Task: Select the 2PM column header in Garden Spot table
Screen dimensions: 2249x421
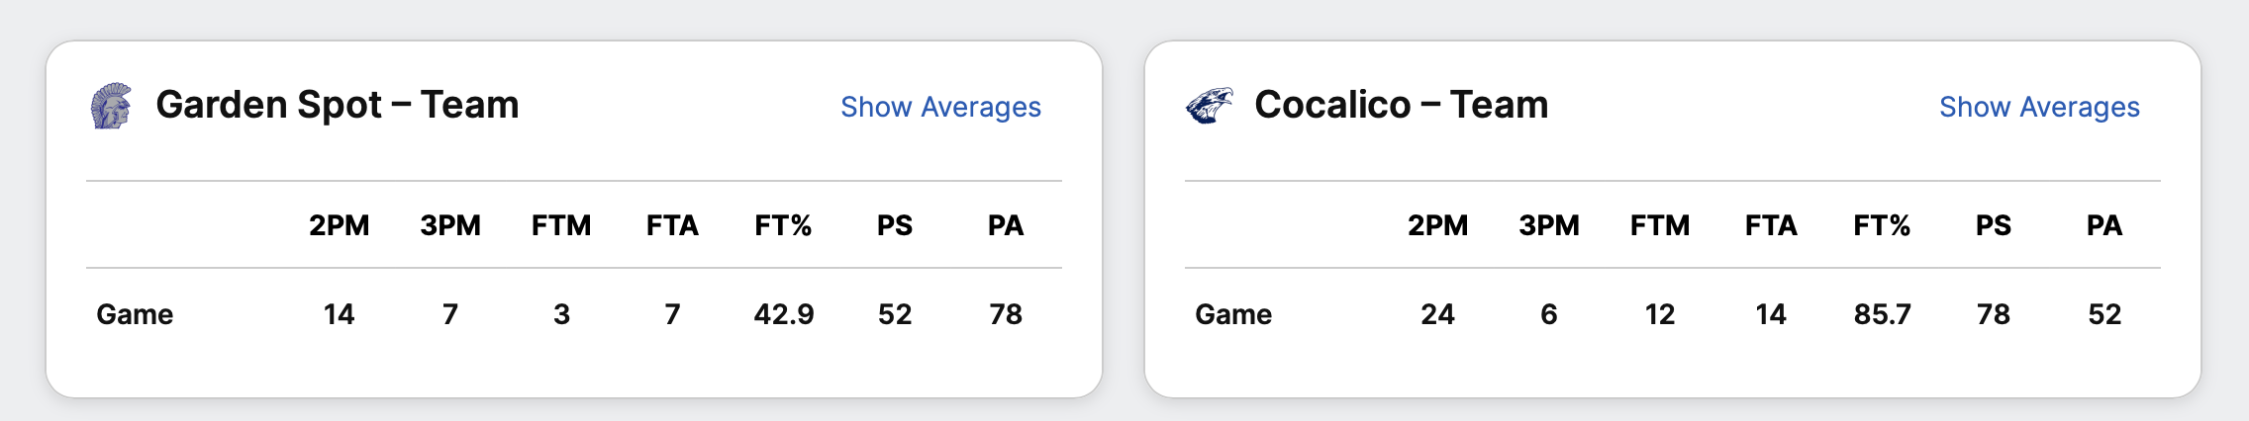Action: pos(339,225)
